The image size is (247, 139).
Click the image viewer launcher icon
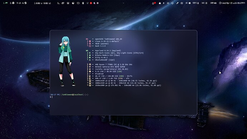(68, 3)
